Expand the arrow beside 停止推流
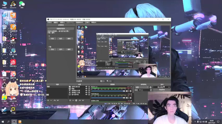Screen dimensions: 222x124 tap(169, 87)
